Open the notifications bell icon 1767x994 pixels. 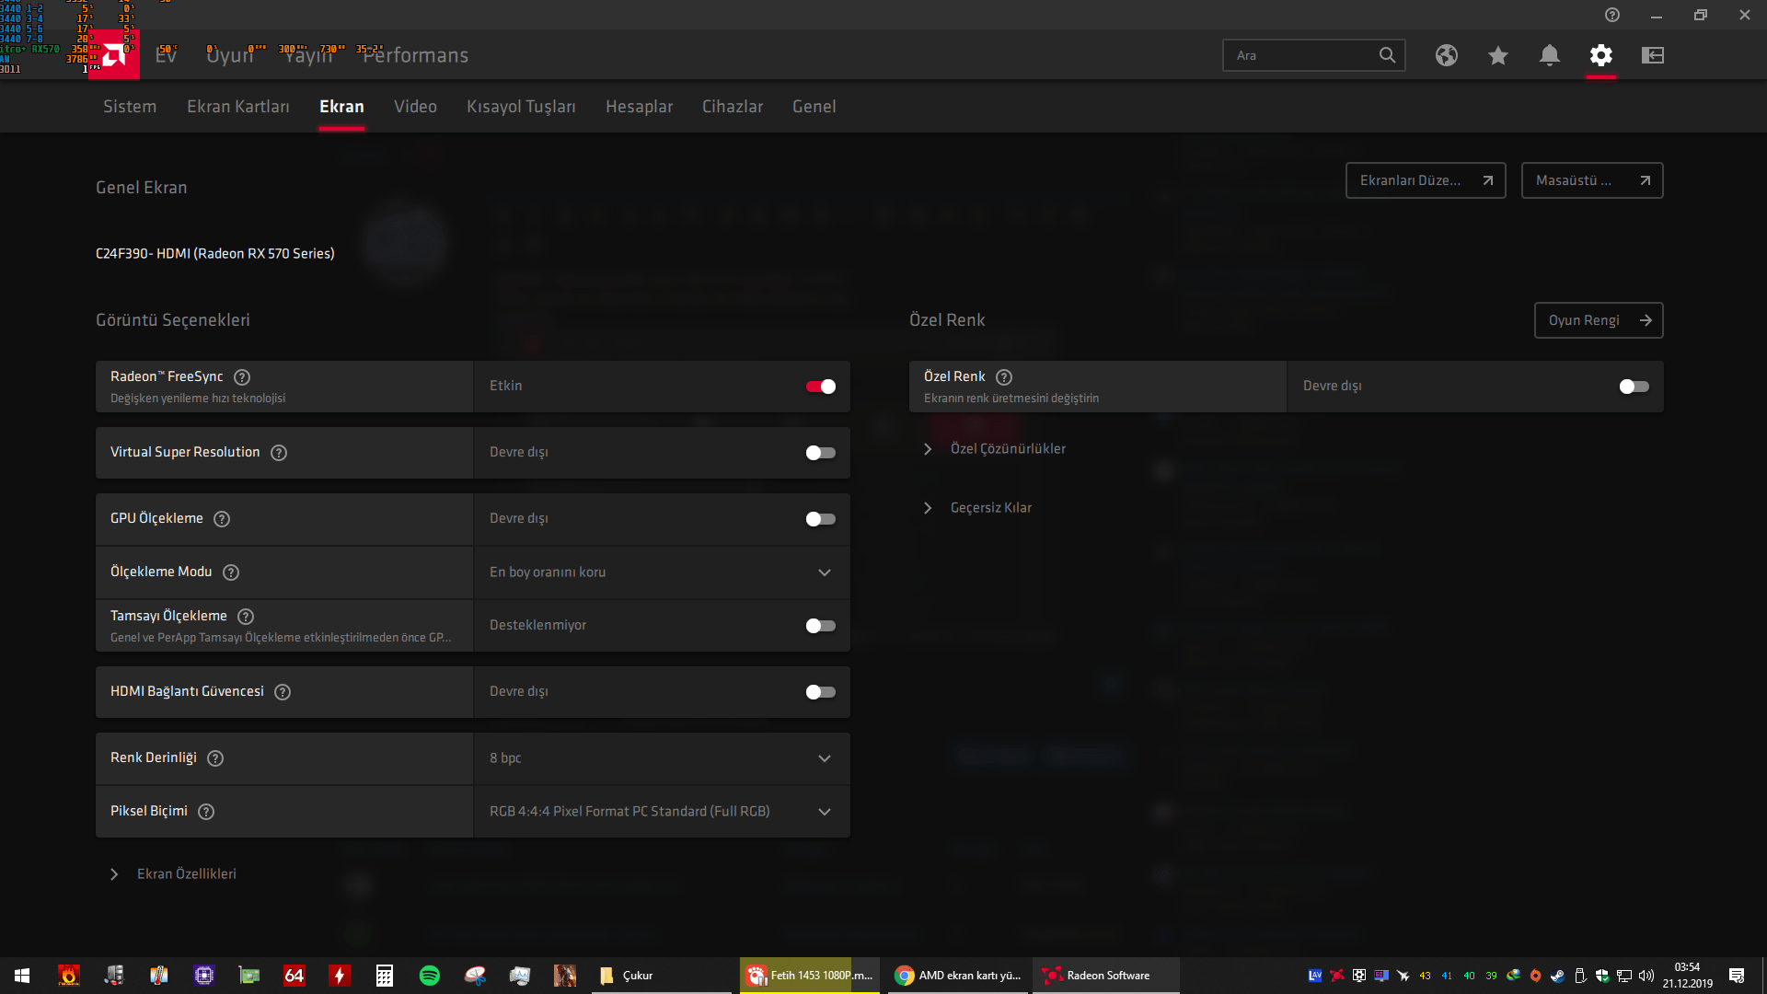point(1549,55)
